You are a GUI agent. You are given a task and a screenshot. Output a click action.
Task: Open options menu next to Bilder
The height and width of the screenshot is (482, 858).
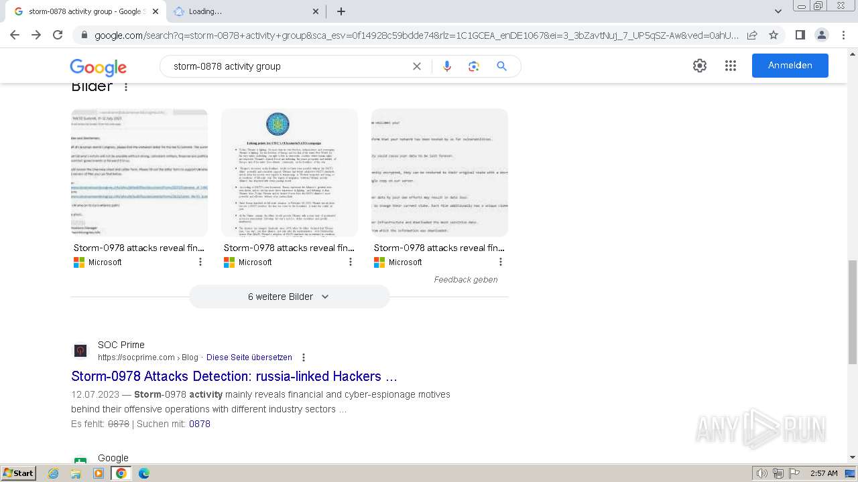(x=125, y=87)
